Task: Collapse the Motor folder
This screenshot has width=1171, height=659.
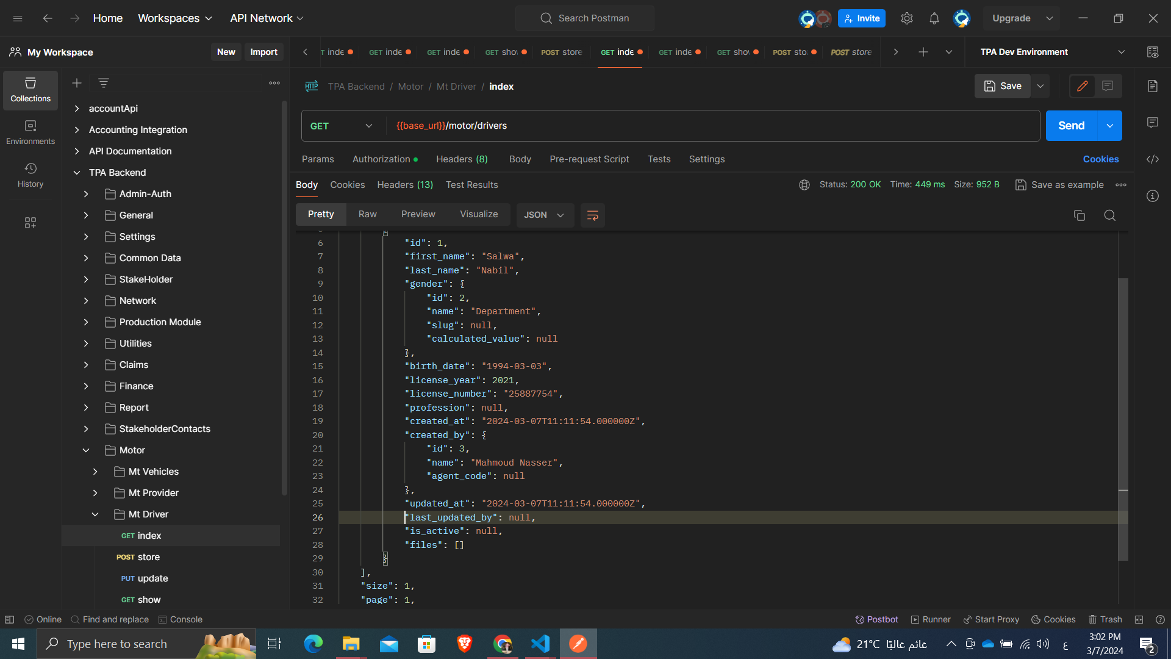Action: tap(86, 450)
